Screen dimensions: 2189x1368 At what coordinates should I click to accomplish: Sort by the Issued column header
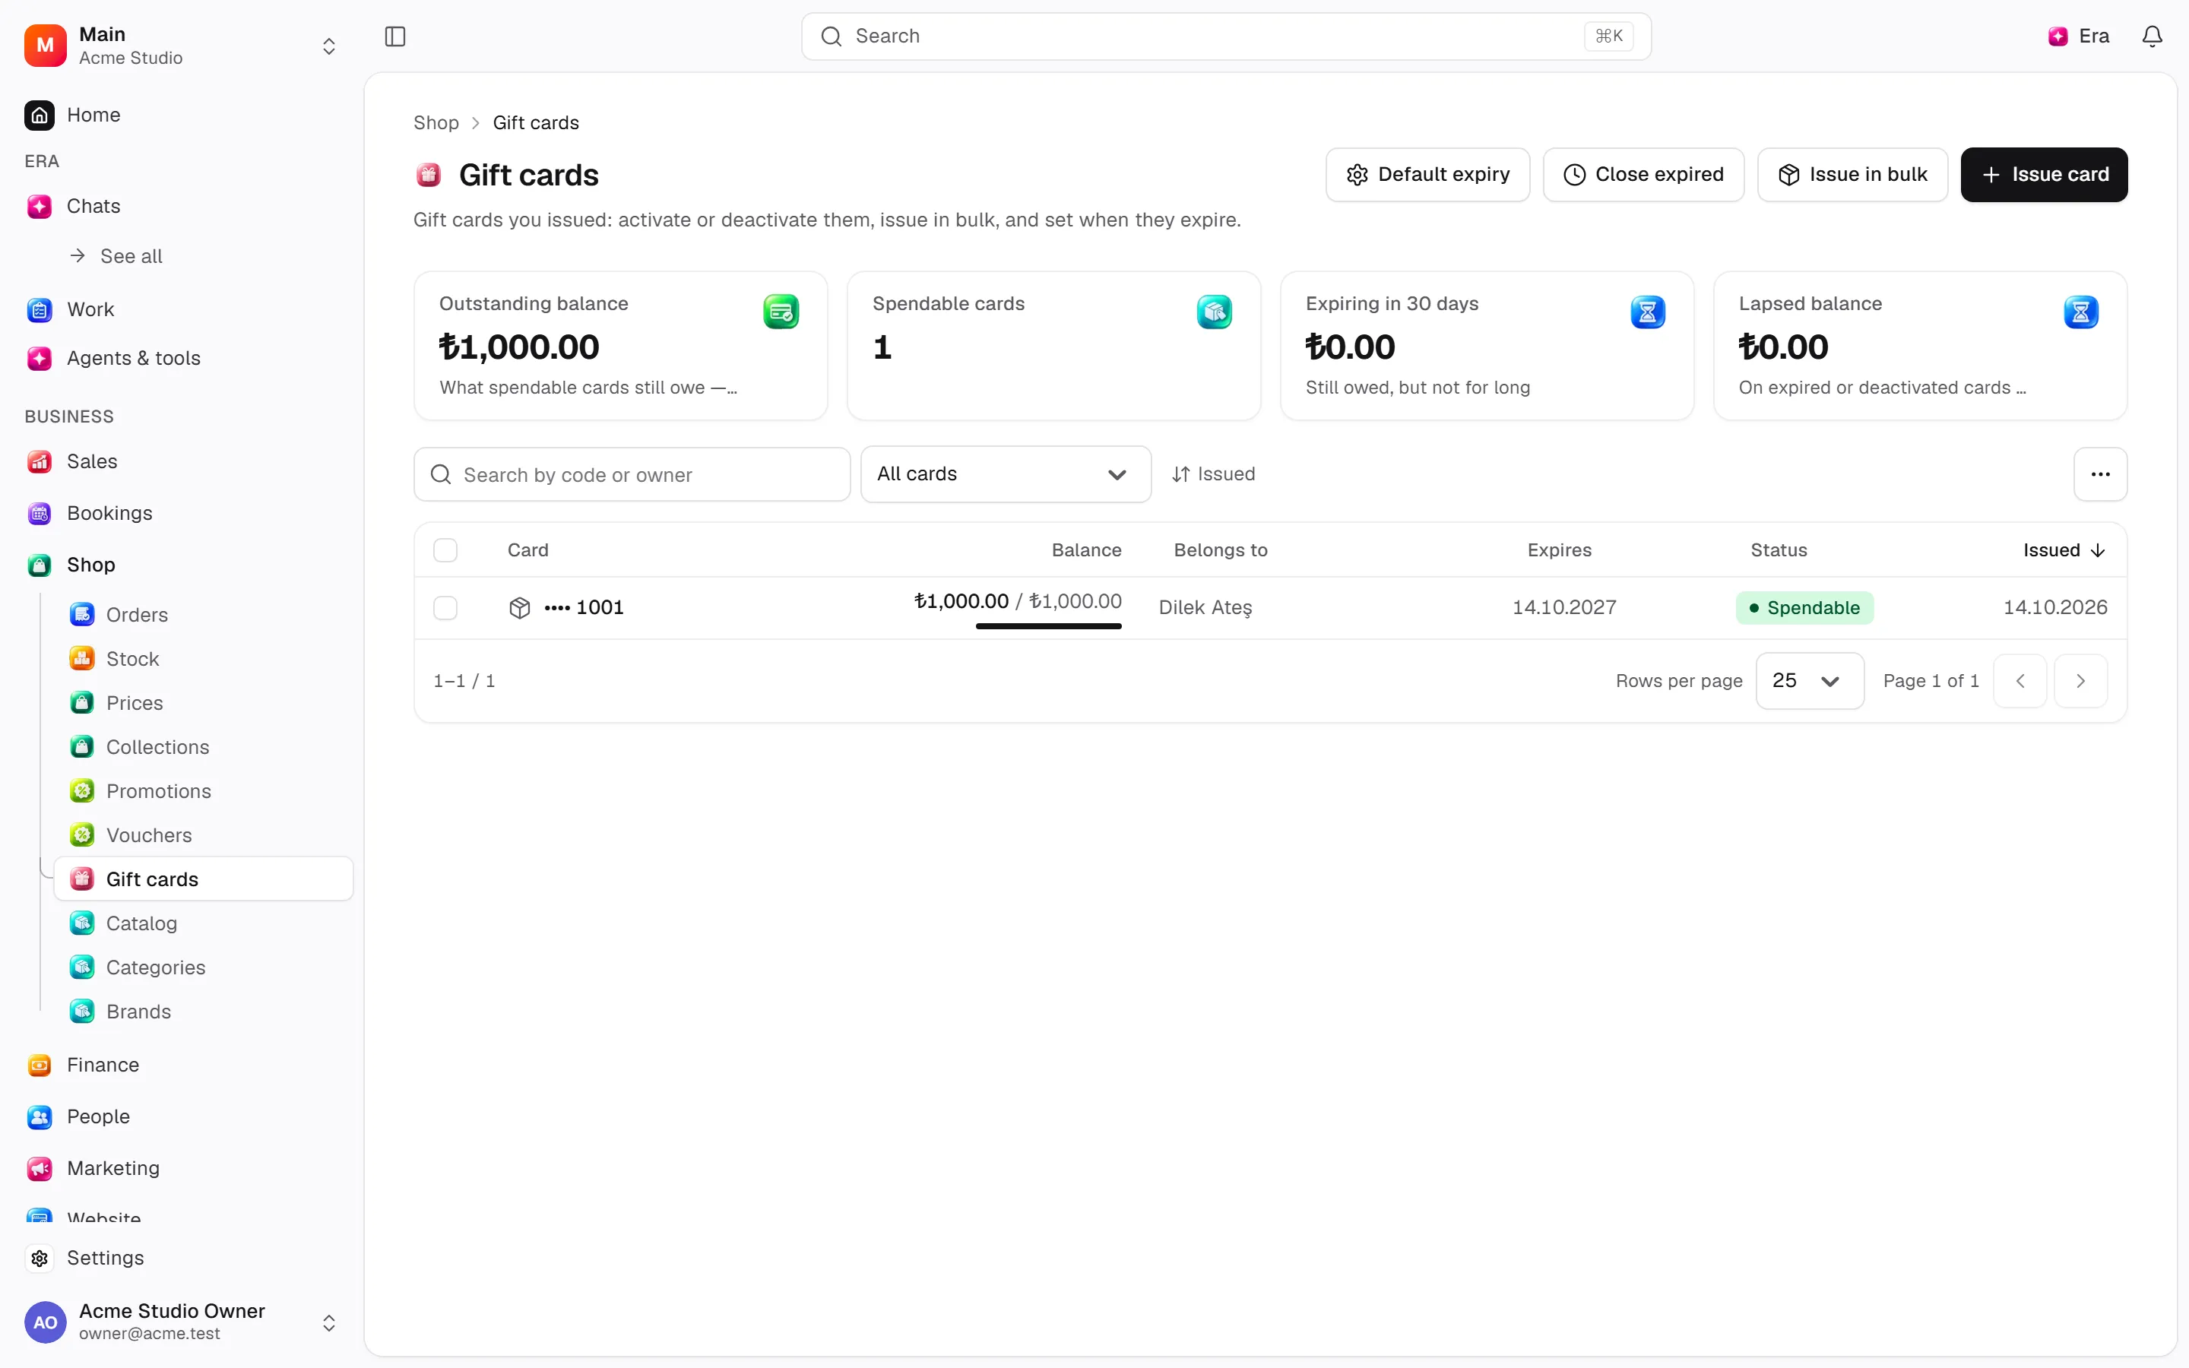click(2064, 550)
